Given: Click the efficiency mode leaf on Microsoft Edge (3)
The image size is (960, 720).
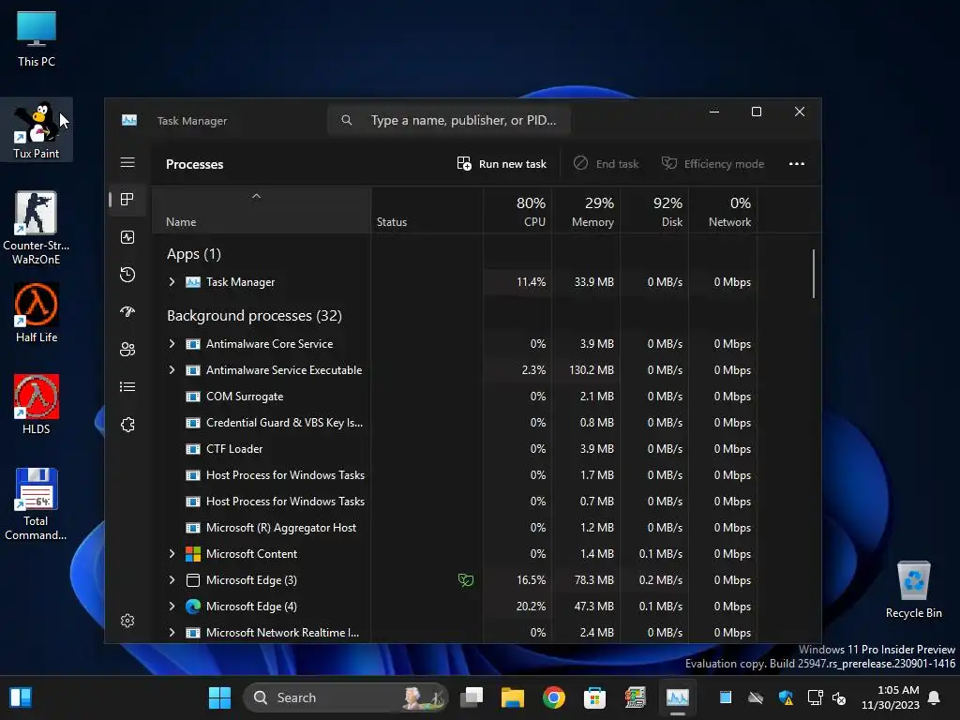Looking at the screenshot, I should [466, 579].
